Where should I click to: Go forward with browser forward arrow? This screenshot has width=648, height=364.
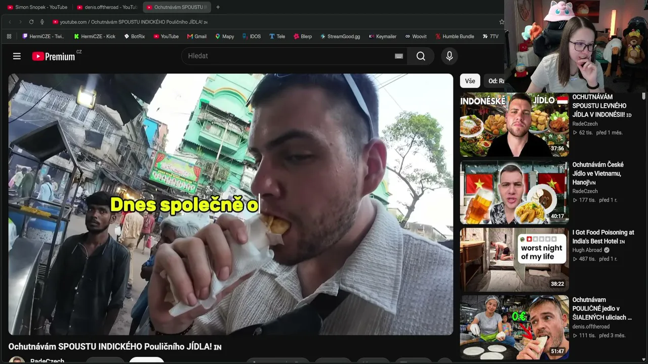(20, 22)
